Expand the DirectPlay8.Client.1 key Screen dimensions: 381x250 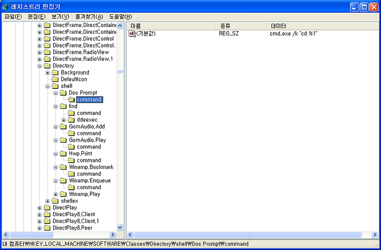coord(39,221)
